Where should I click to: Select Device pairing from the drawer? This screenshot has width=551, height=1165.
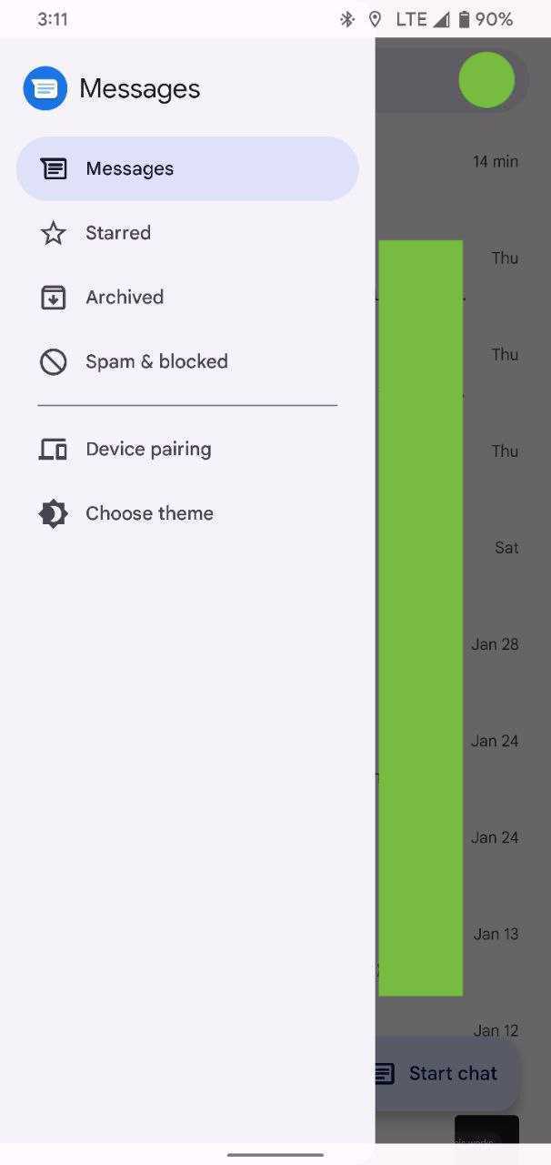148,449
